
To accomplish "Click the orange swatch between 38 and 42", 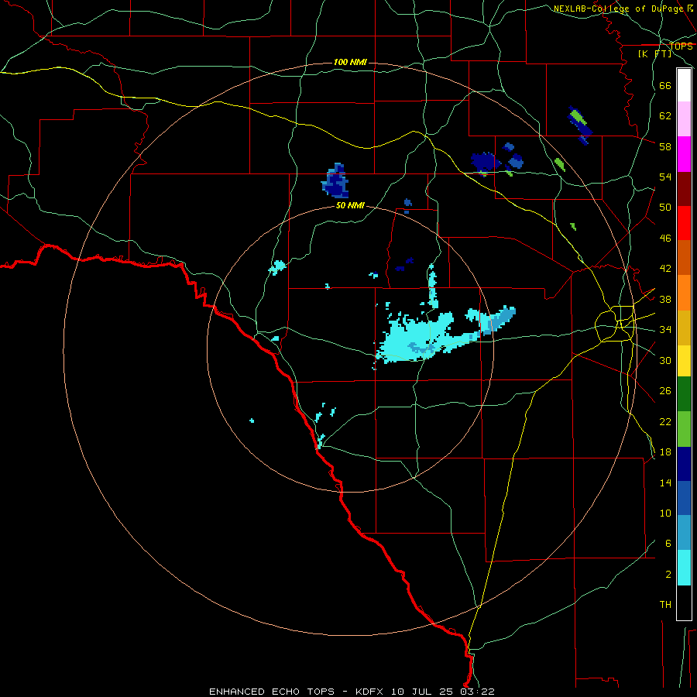I will pyautogui.click(x=684, y=292).
